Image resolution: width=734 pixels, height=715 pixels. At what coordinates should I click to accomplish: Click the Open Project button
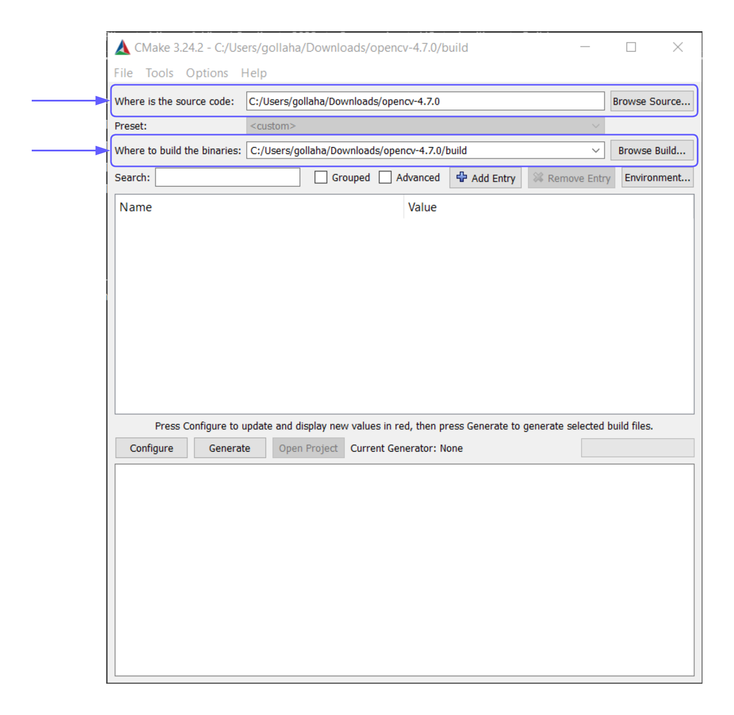click(308, 448)
